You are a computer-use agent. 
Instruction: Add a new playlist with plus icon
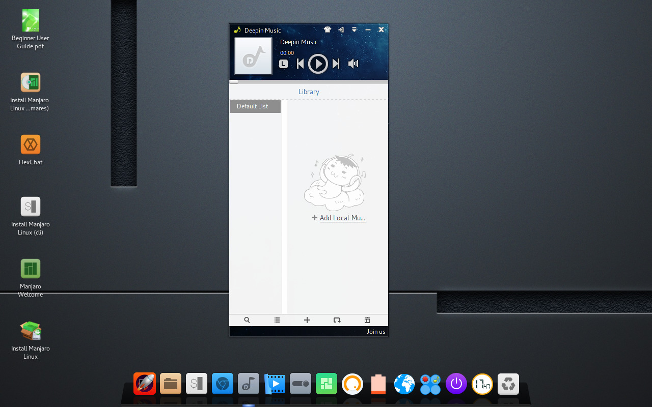point(307,319)
